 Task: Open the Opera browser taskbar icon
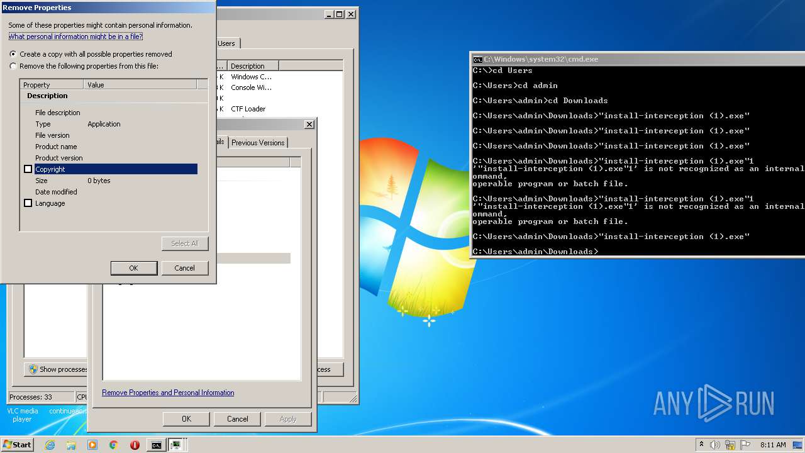point(135,445)
